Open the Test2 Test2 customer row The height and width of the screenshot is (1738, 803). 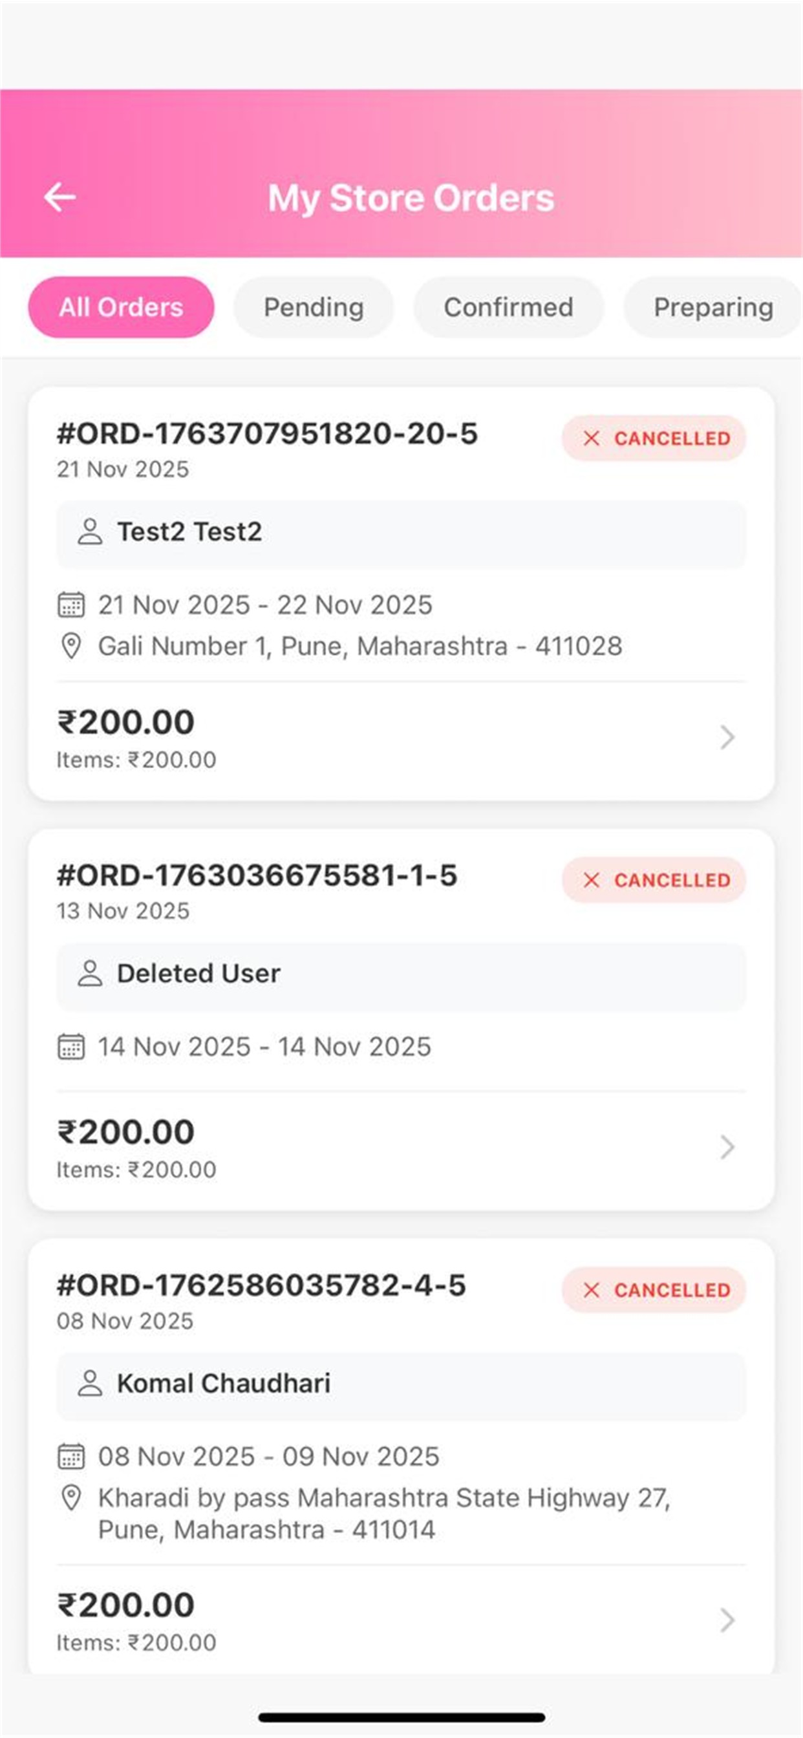(401, 533)
